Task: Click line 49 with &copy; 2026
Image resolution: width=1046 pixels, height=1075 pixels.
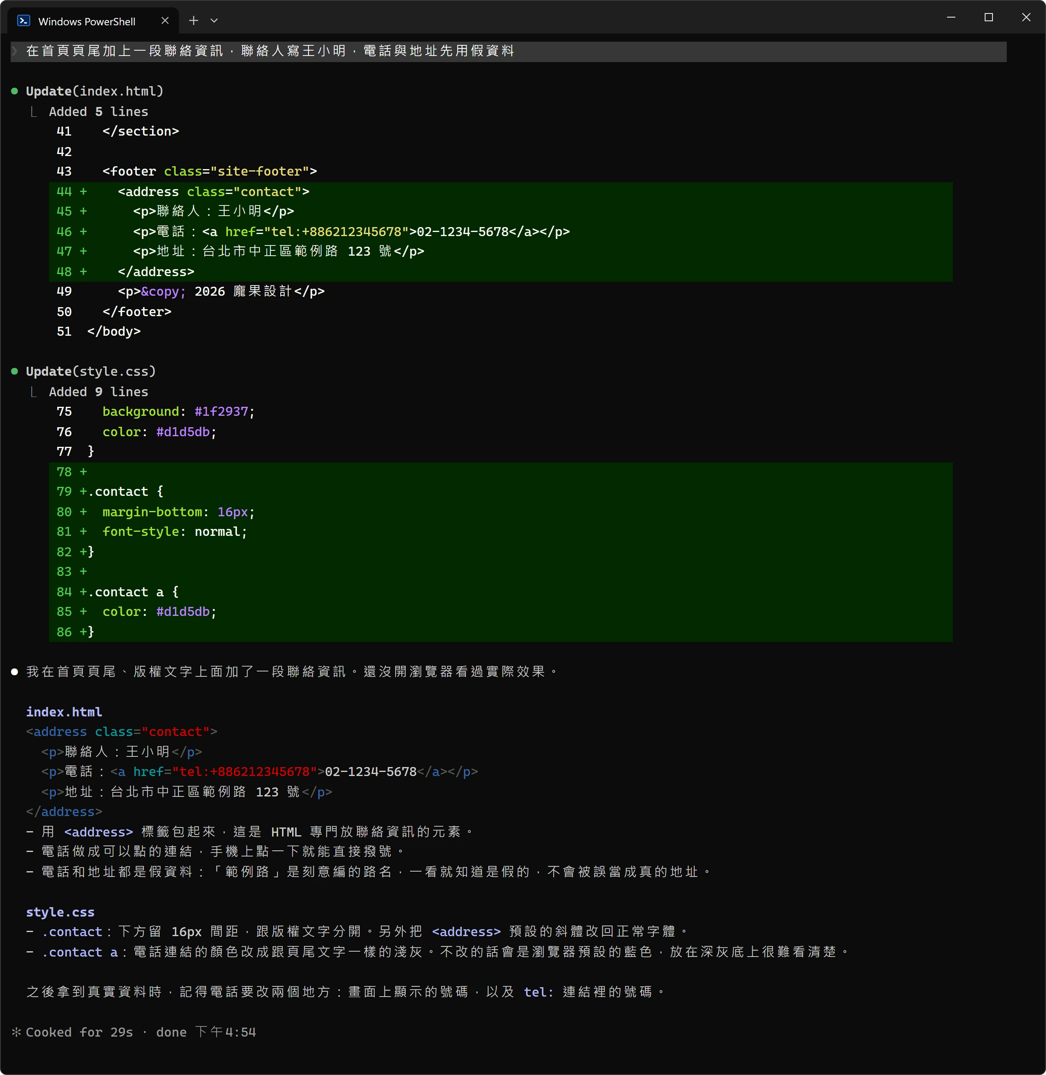Action: (191, 292)
